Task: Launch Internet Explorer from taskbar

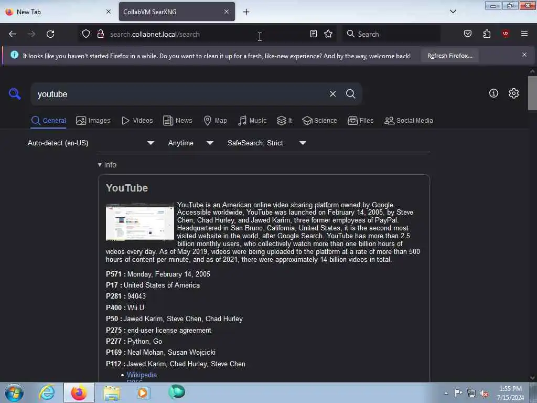Action: [47, 393]
